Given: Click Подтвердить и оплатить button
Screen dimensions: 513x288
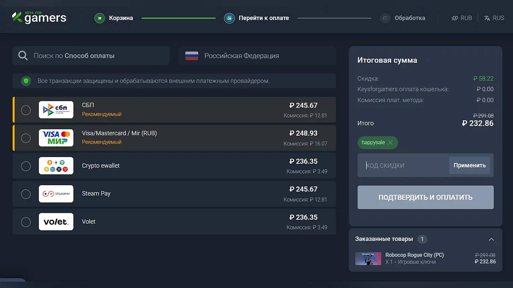Looking at the screenshot, I should click(425, 198).
